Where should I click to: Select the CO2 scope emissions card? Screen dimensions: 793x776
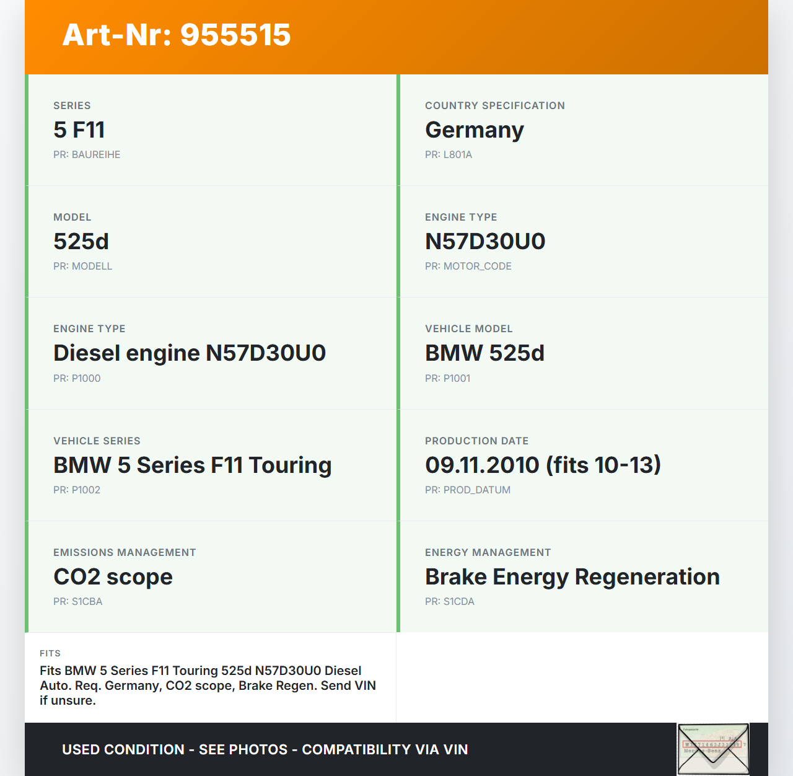(x=211, y=576)
